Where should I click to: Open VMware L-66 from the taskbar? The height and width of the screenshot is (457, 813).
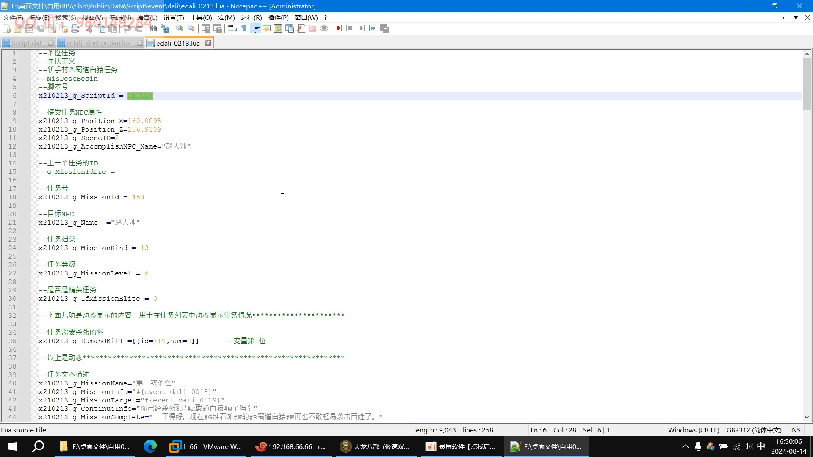tap(207, 446)
